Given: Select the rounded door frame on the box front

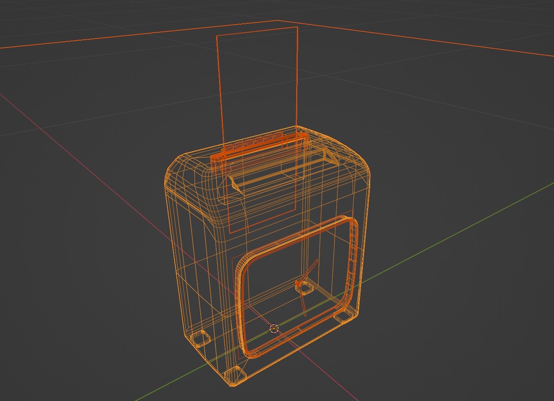Looking at the screenshot, I should pos(298,287).
